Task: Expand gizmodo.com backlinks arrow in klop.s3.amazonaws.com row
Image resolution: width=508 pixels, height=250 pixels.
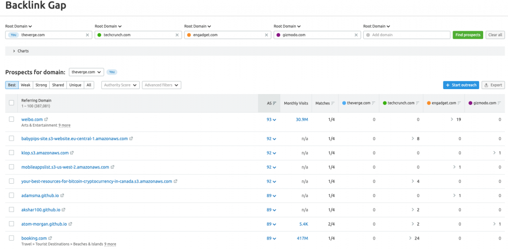Action: tap(495, 152)
